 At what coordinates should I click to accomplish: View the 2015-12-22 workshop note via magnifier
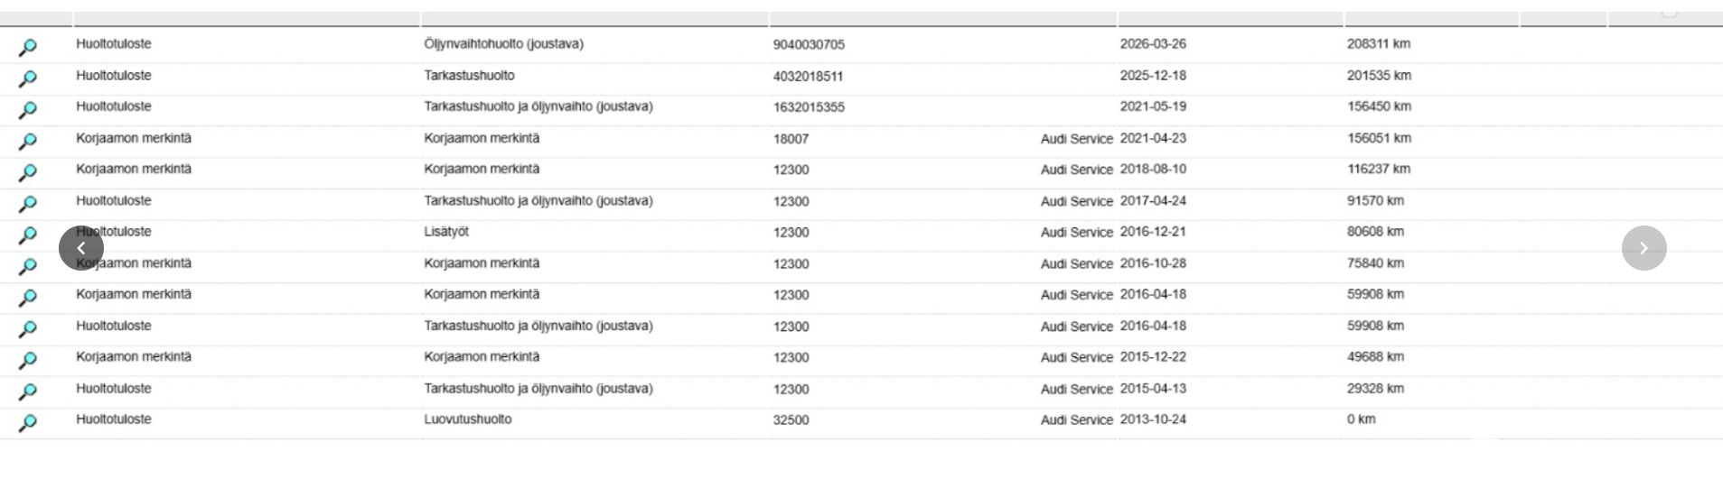(28, 361)
